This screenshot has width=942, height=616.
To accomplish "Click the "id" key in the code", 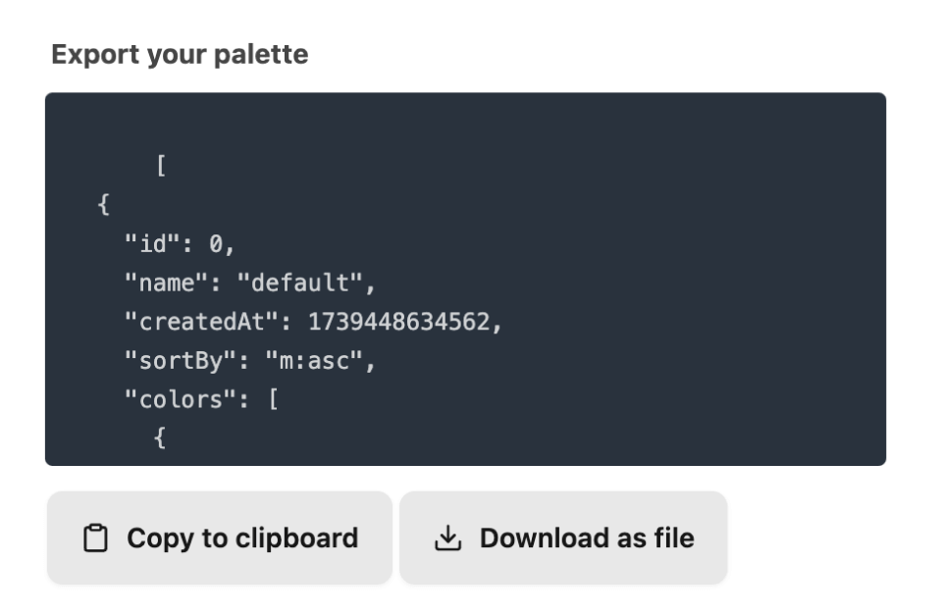I will [153, 243].
